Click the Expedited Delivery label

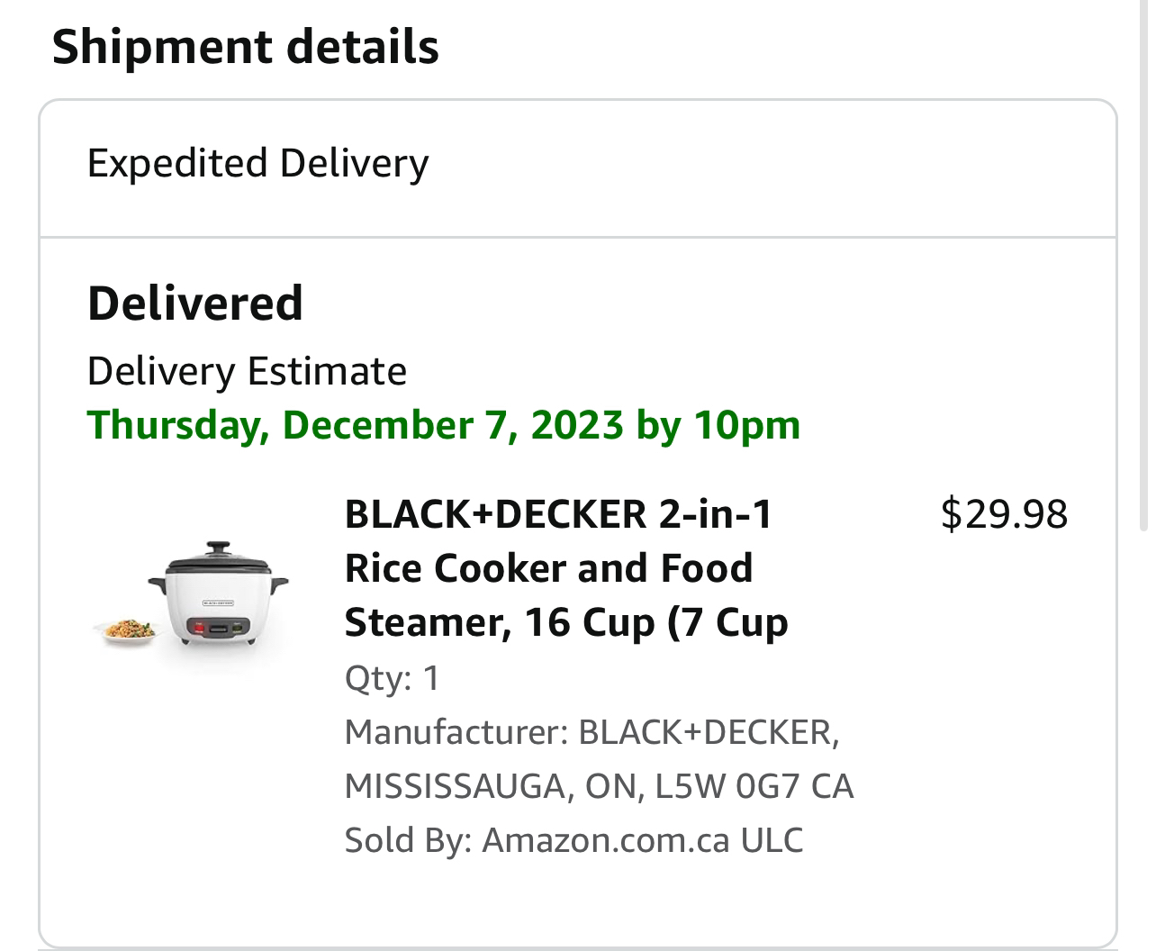click(257, 164)
